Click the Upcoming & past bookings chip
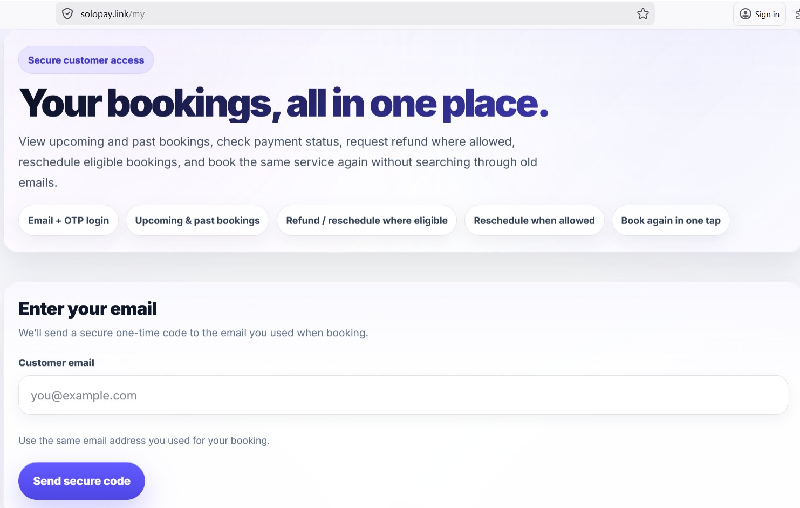 197,220
